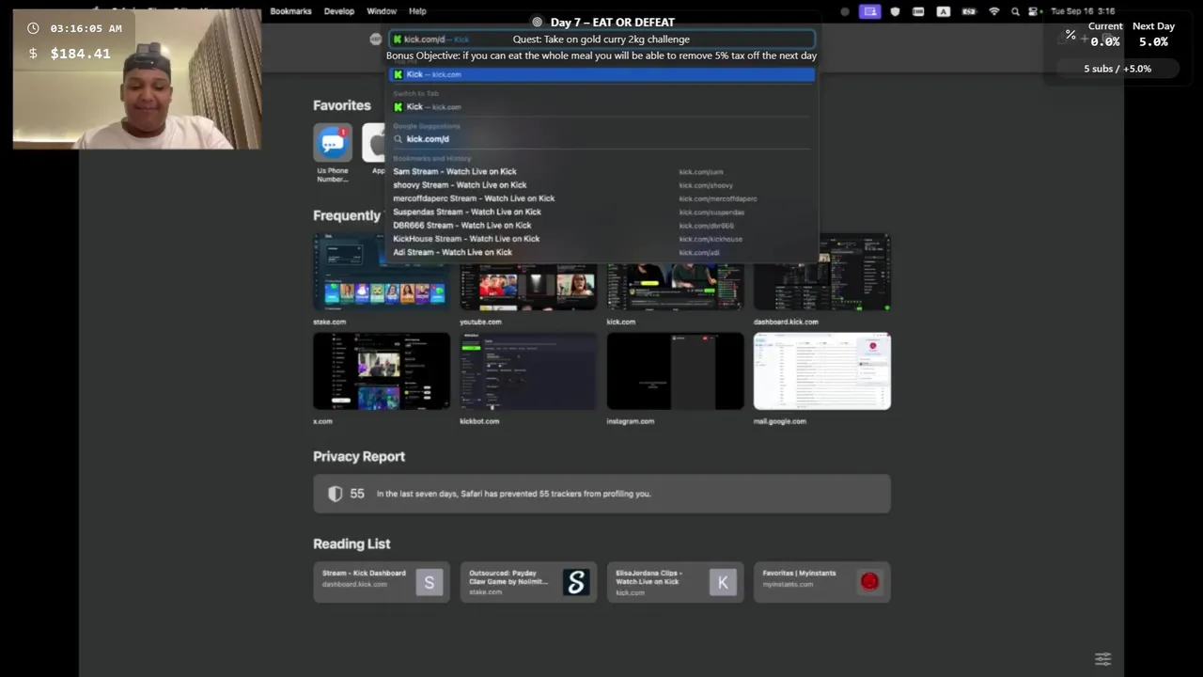Click the red button icon on Myinstants item

(x=869, y=582)
